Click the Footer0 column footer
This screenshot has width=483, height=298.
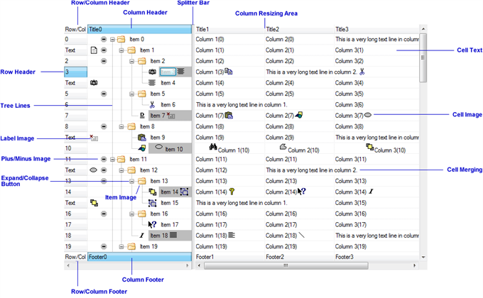[x=139, y=257]
